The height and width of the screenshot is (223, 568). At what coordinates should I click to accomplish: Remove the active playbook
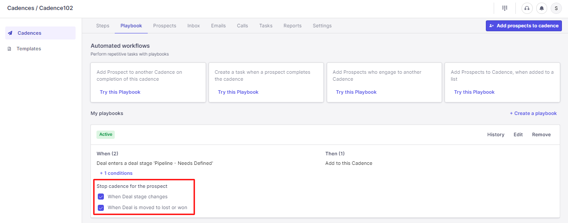pyautogui.click(x=541, y=134)
